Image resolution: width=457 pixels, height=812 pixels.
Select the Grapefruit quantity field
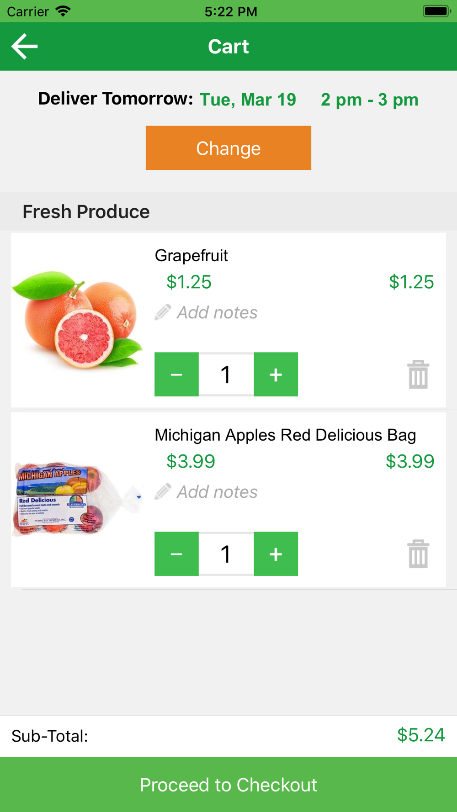[x=226, y=374]
